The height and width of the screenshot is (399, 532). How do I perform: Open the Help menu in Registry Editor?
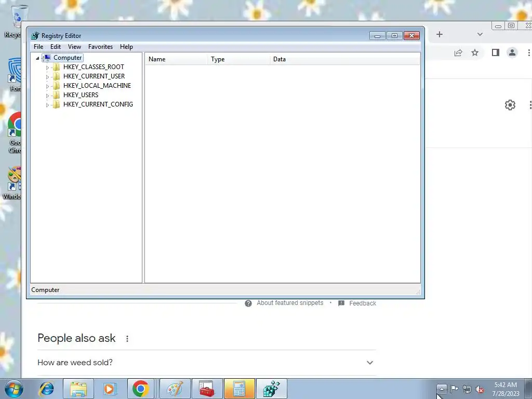click(x=126, y=47)
